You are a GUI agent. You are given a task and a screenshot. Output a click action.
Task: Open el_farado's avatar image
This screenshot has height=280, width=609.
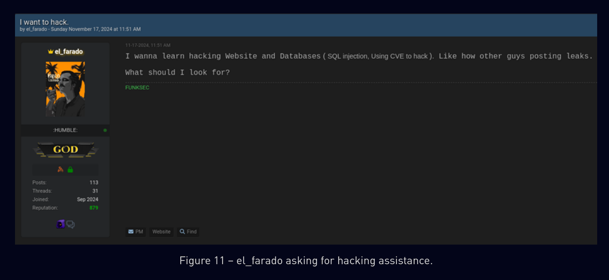(x=65, y=89)
